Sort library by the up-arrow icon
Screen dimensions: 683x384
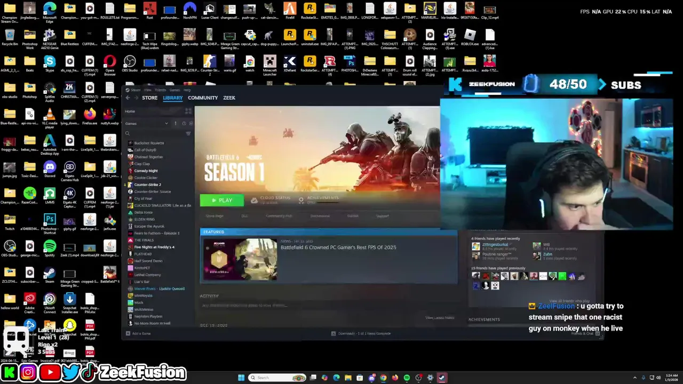click(175, 124)
